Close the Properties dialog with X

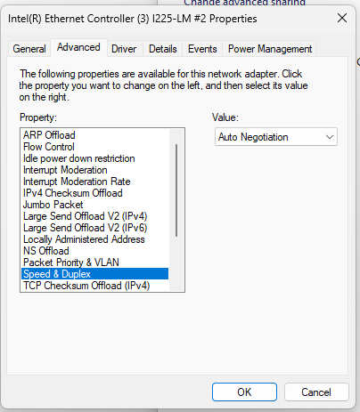pyautogui.click(x=342, y=18)
